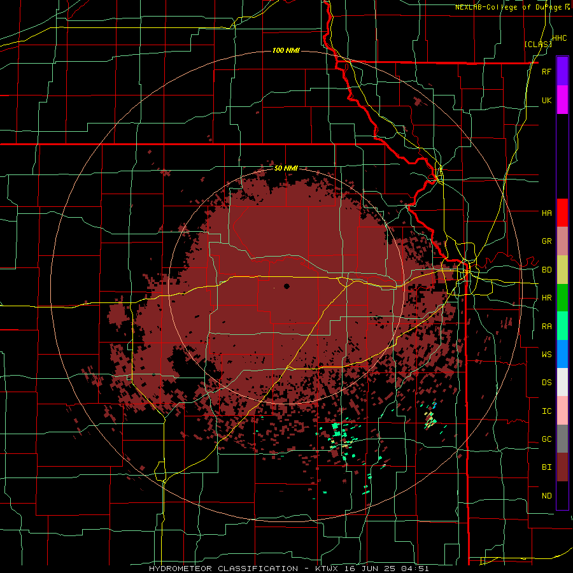Click the GC legend label
Screen dimensions: 573x573
(x=546, y=439)
